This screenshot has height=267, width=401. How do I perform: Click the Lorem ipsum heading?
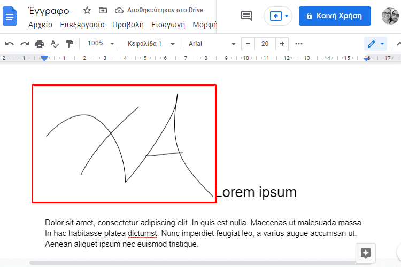pos(256,192)
